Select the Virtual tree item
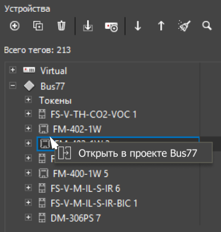Screen dimensions: 221x232 click(54, 70)
